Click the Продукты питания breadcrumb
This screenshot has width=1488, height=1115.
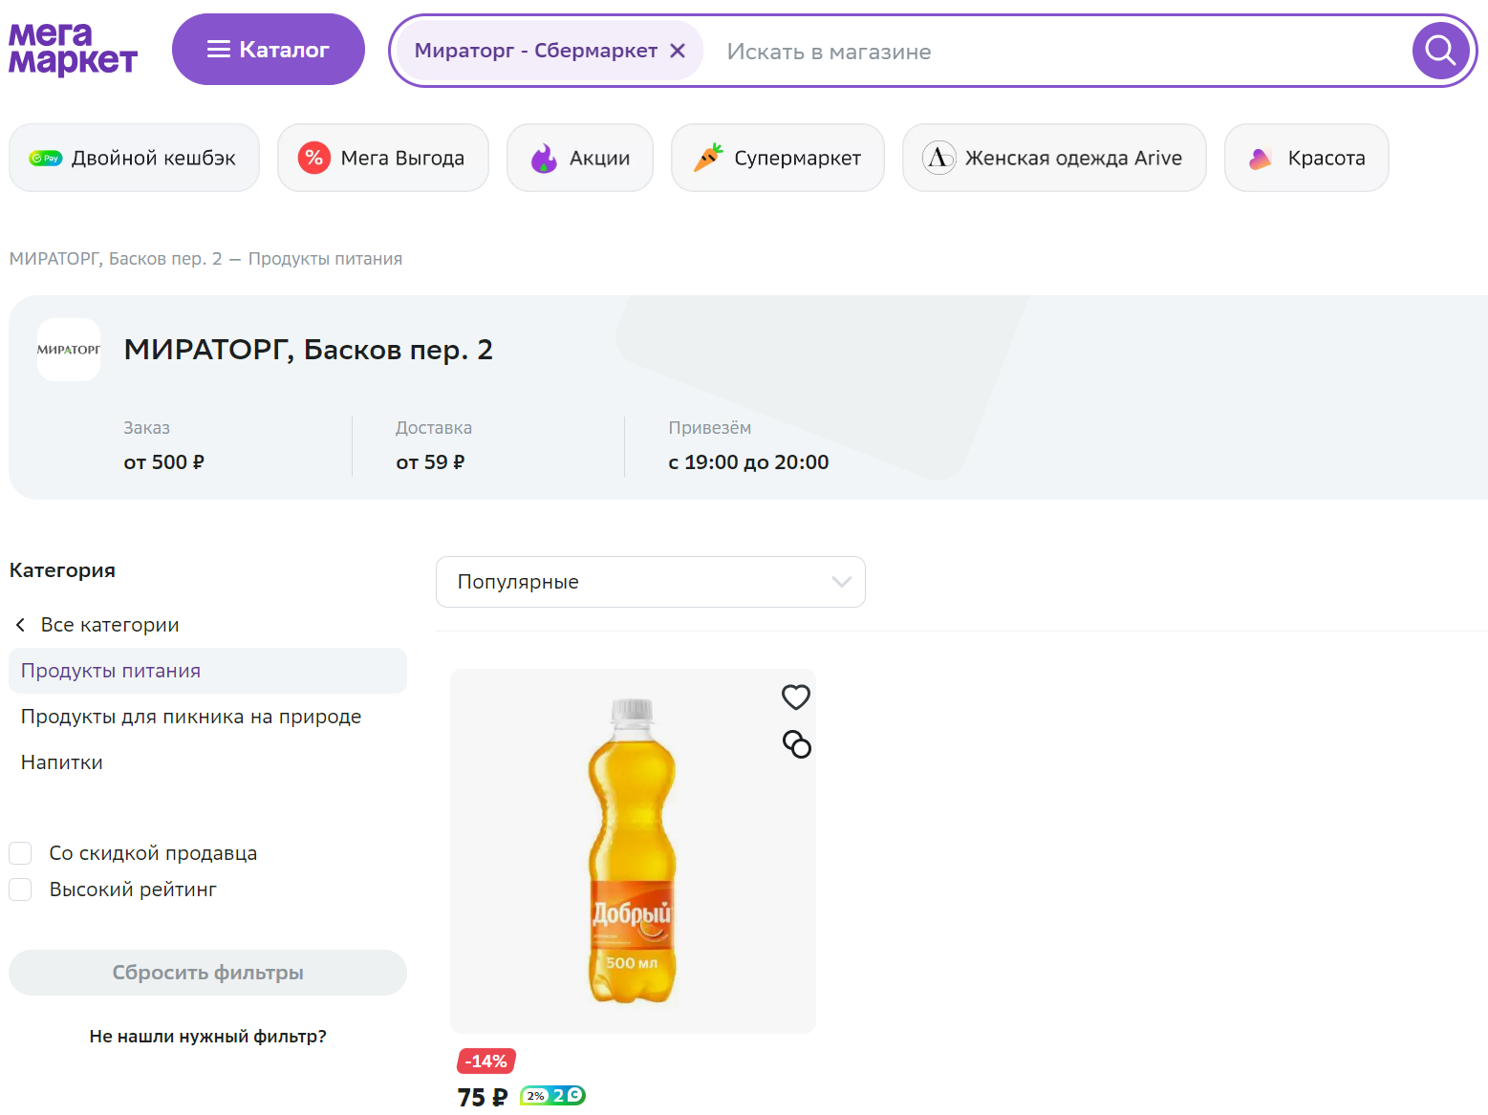pos(325,259)
